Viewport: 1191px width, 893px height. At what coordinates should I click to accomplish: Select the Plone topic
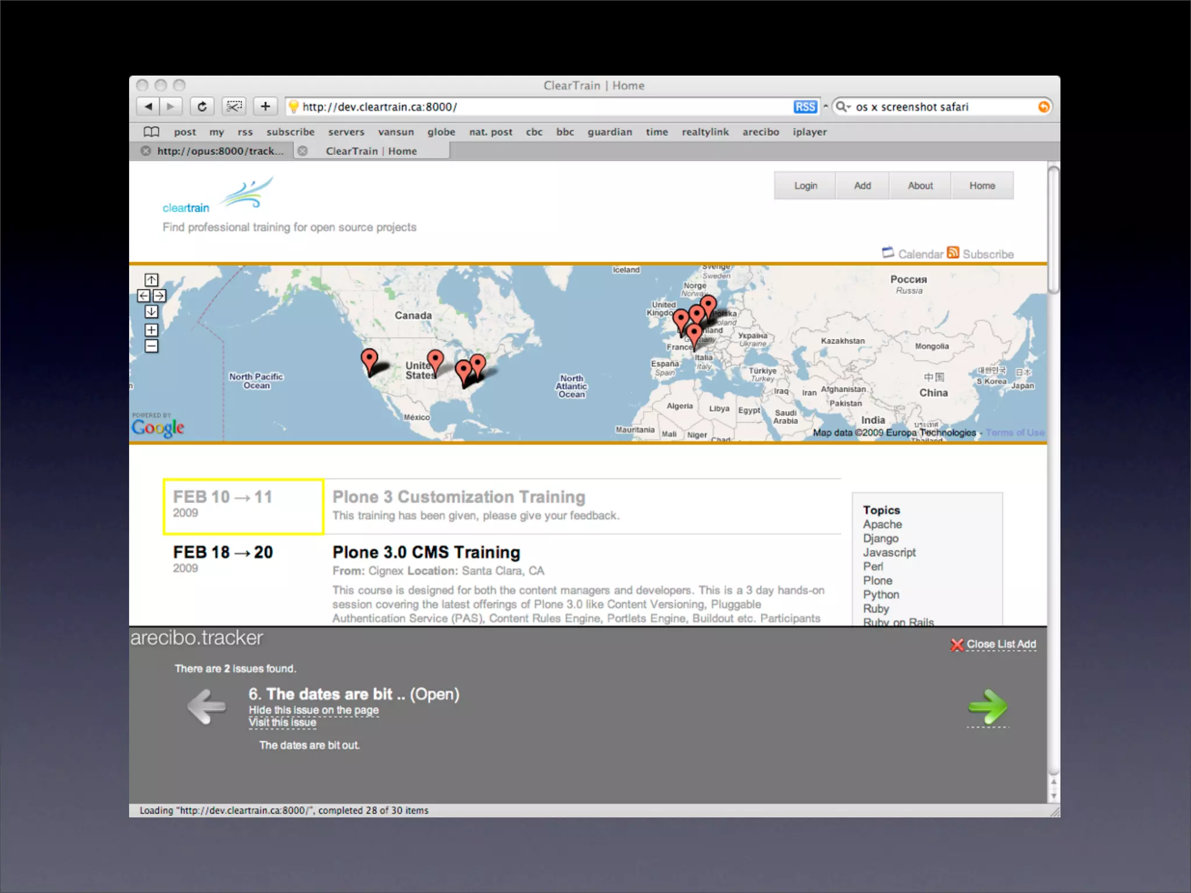(x=878, y=581)
